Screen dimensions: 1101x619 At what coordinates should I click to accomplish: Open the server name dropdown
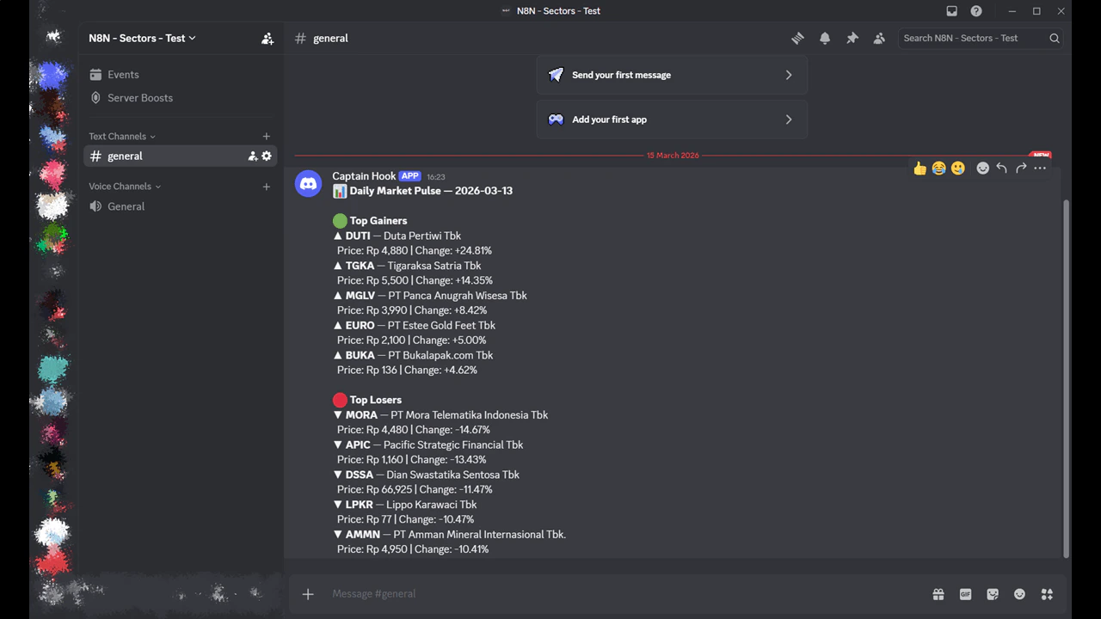pos(142,38)
